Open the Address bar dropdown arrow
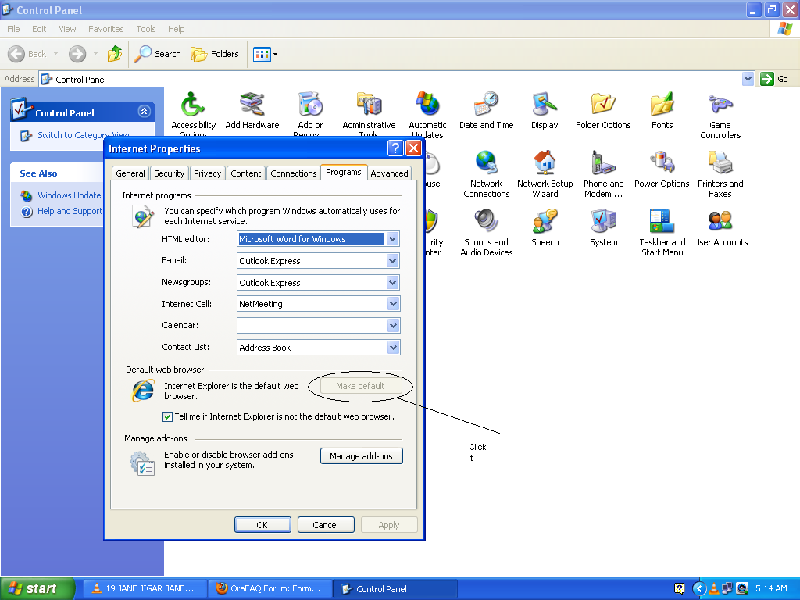The width and height of the screenshot is (800, 600). click(x=748, y=79)
